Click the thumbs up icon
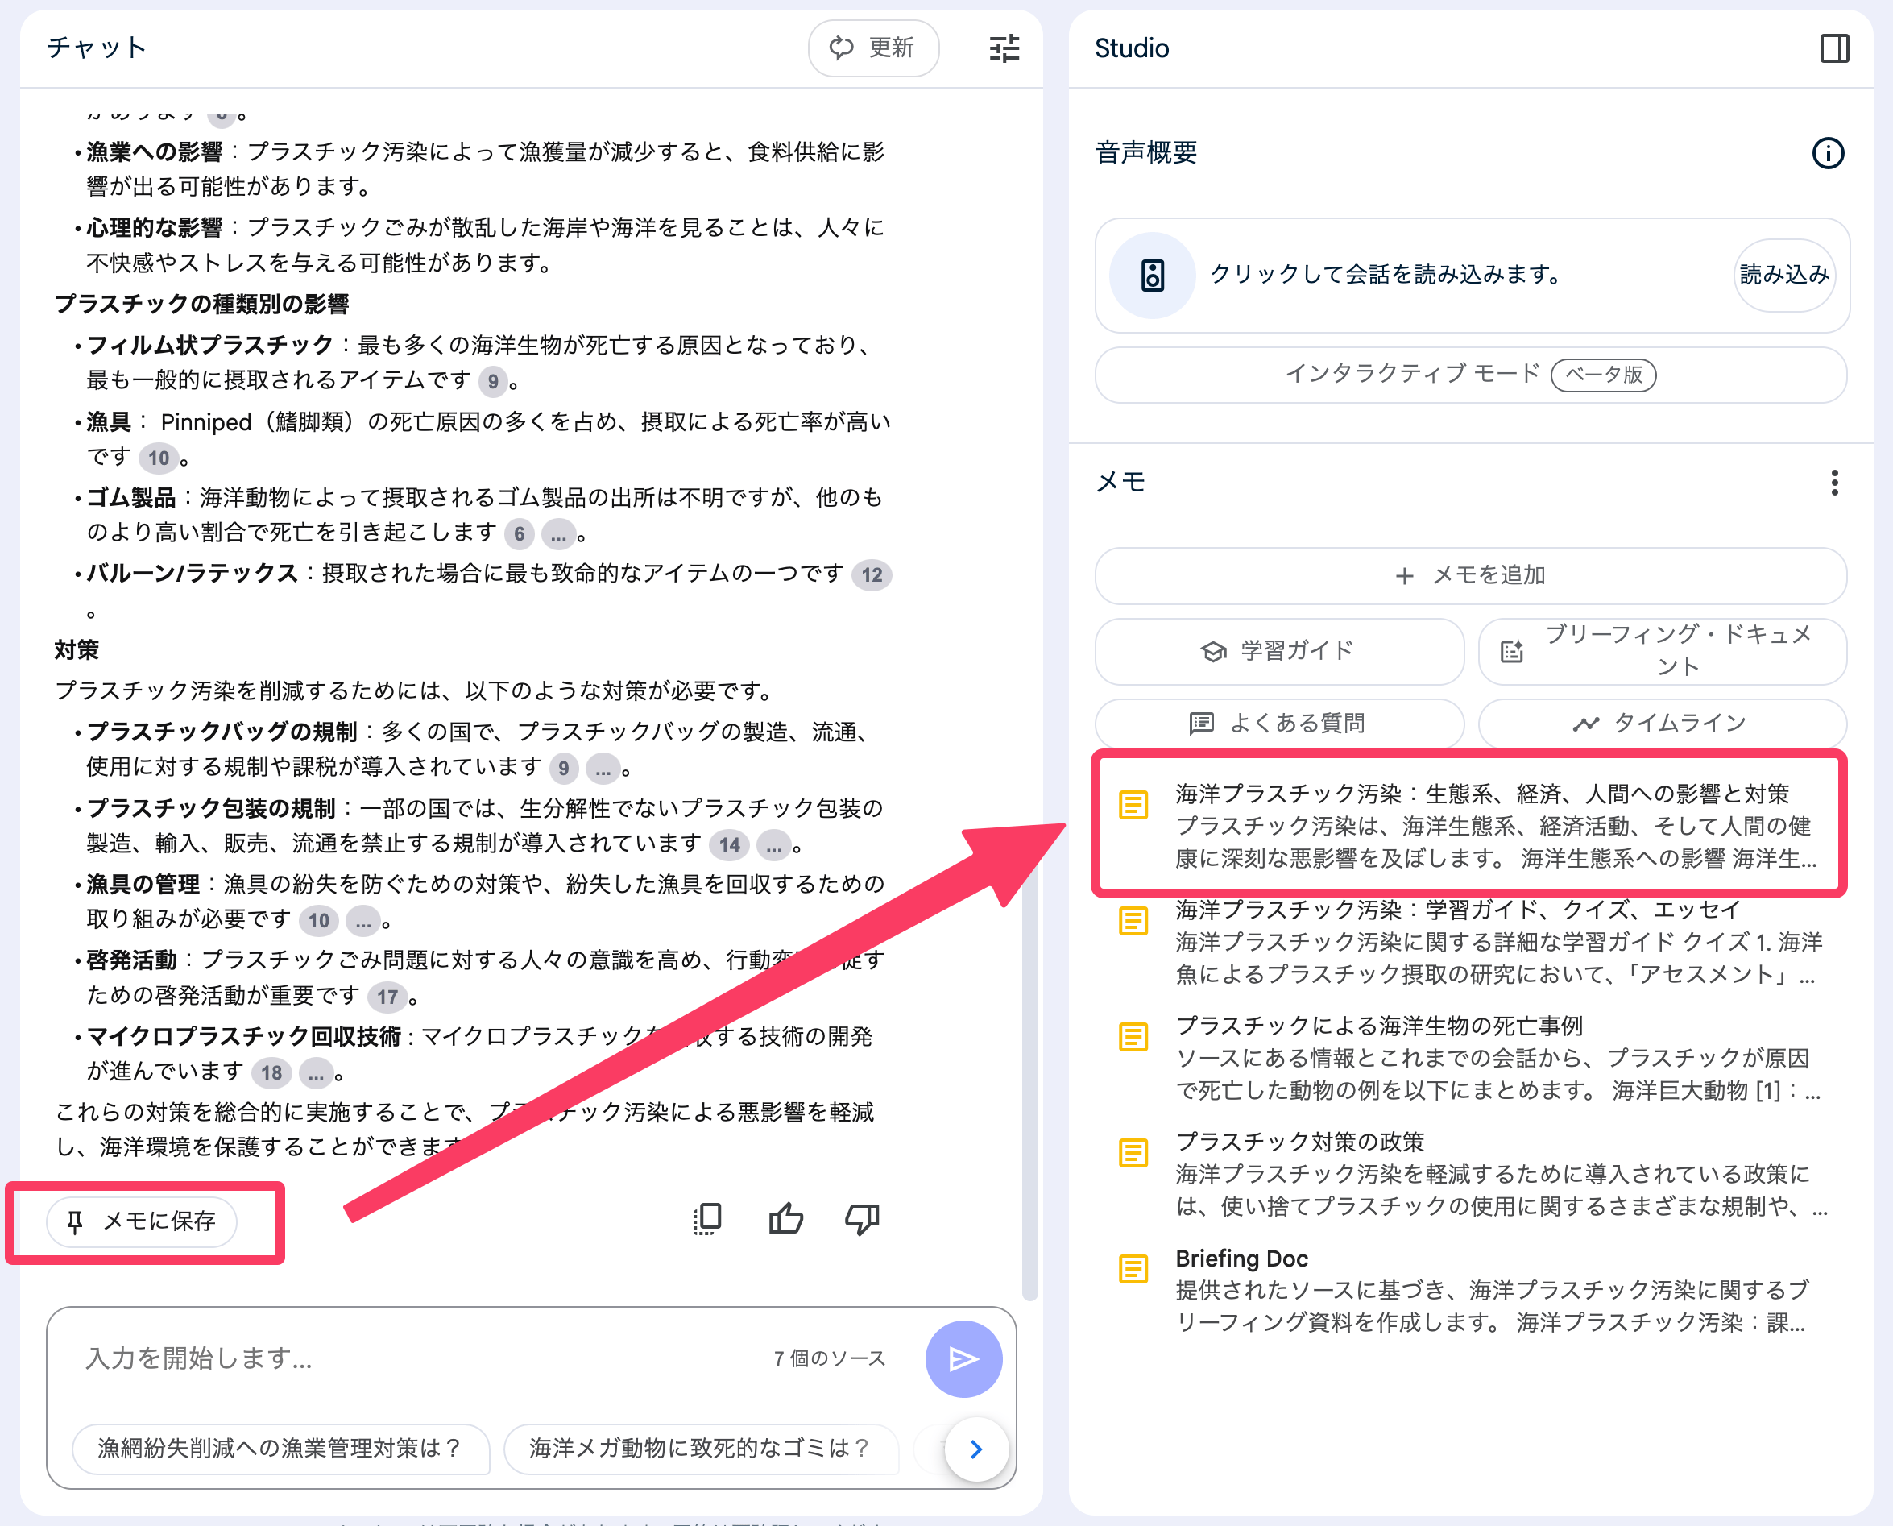Image resolution: width=1893 pixels, height=1526 pixels. point(785,1219)
